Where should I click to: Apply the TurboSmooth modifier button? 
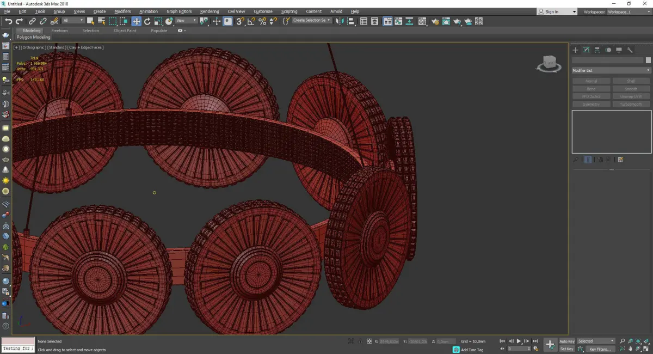point(631,104)
